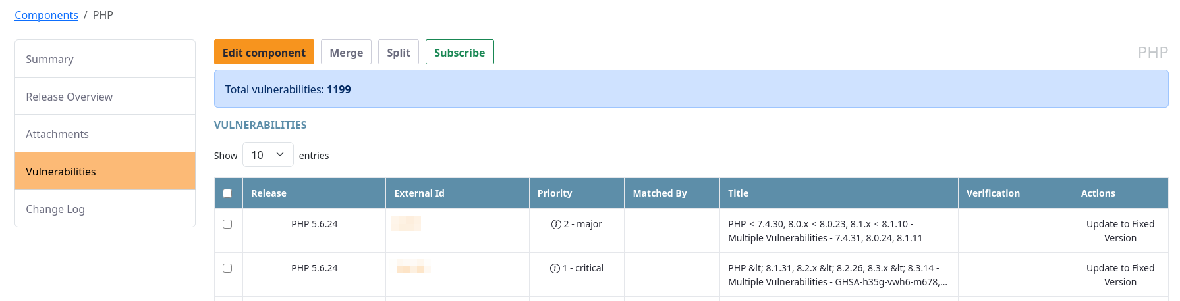The image size is (1180, 301).
Task: Toggle the select-all checkbox in table header
Action: click(x=227, y=193)
